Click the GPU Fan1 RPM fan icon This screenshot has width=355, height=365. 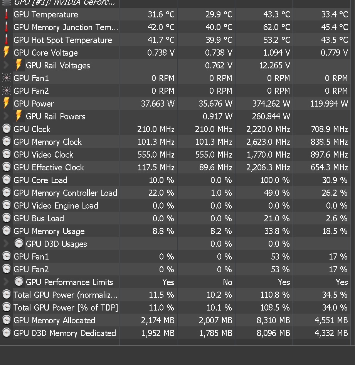(7, 78)
